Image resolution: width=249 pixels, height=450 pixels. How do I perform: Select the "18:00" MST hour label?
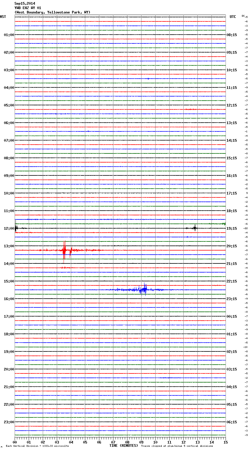[x=9, y=334]
